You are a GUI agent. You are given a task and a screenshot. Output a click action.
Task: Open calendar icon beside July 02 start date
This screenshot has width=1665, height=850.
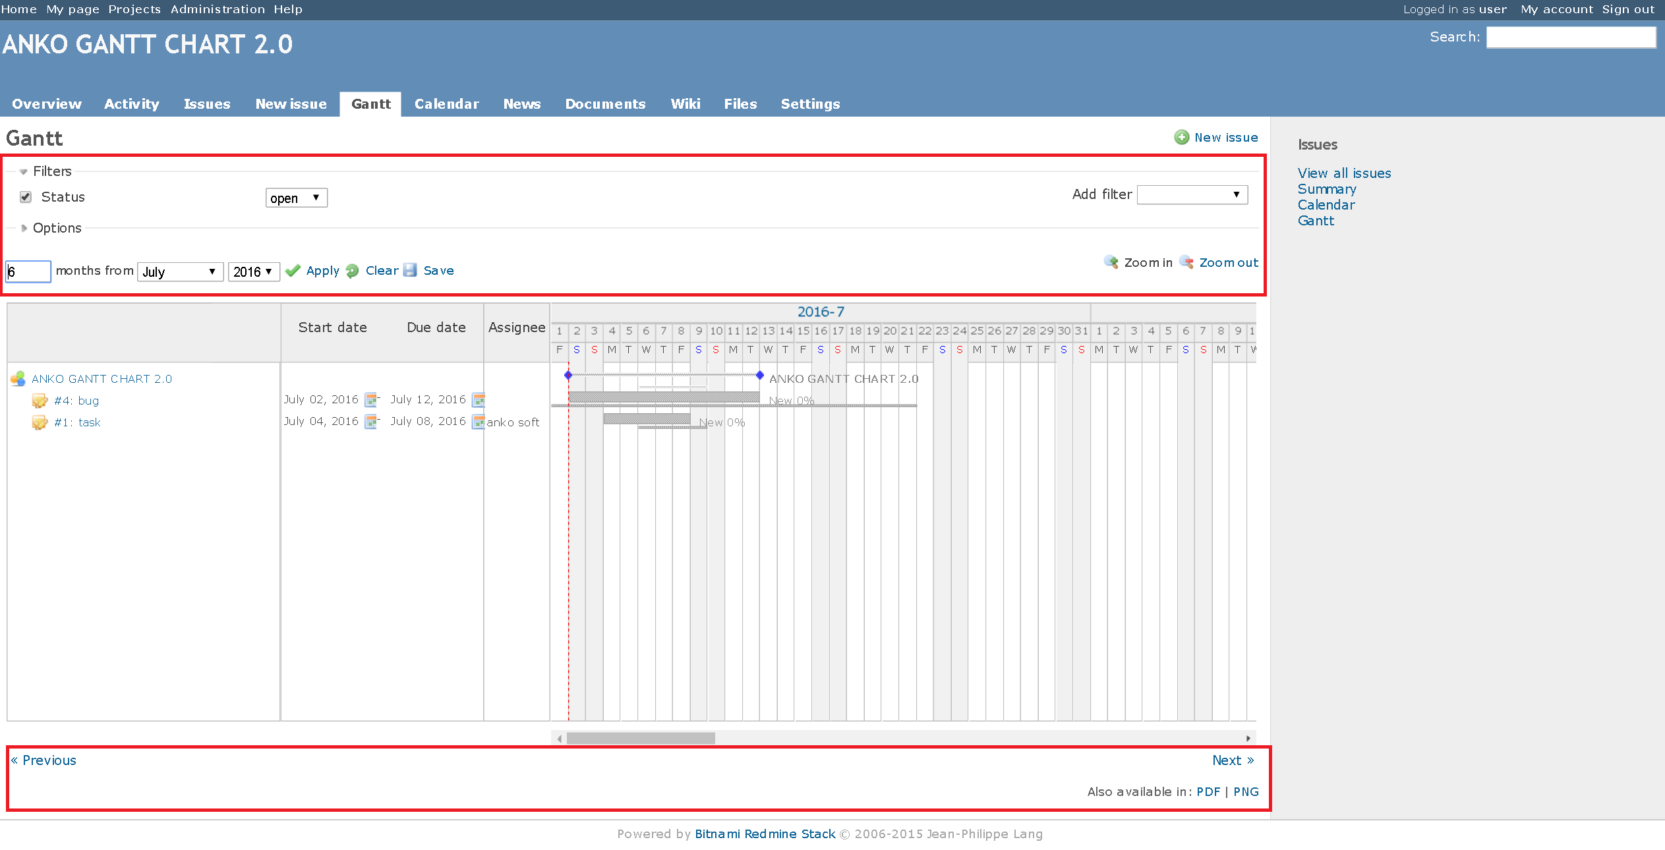(x=372, y=399)
